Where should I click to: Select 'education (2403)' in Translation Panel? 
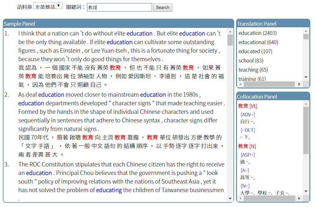point(257,33)
